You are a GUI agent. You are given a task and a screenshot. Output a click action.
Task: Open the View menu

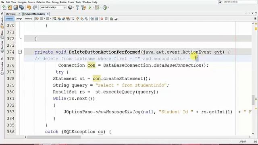(14, 2)
